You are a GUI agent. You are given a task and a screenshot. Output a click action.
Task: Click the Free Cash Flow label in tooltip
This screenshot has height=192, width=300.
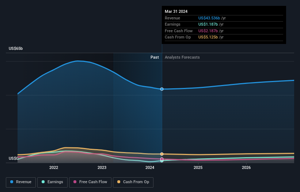pos(179,31)
